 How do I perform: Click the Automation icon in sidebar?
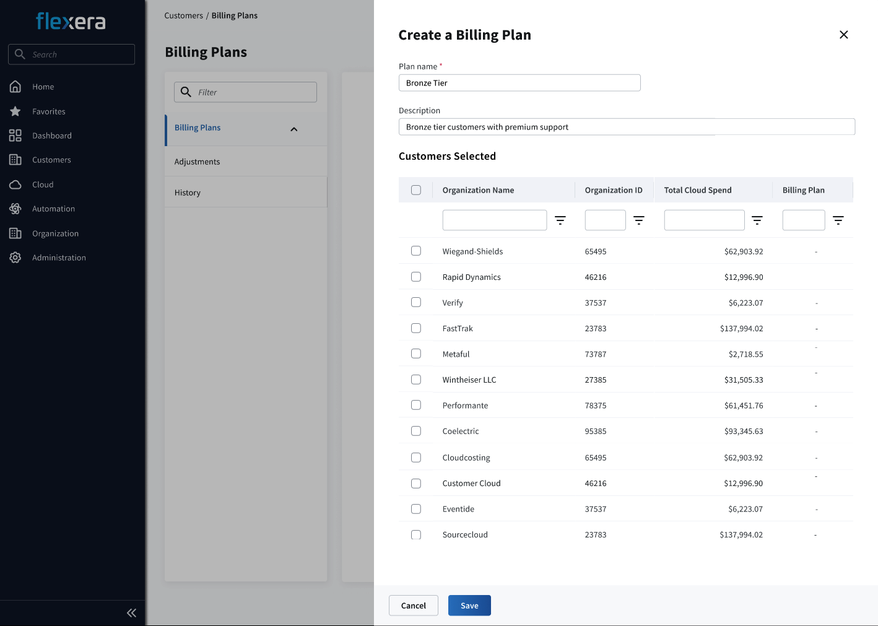pyautogui.click(x=15, y=209)
